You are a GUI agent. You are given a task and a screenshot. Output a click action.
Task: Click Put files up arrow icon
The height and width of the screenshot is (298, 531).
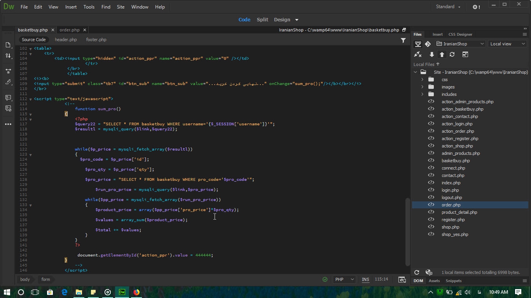click(442, 55)
